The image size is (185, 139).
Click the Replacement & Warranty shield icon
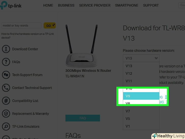point(6,114)
